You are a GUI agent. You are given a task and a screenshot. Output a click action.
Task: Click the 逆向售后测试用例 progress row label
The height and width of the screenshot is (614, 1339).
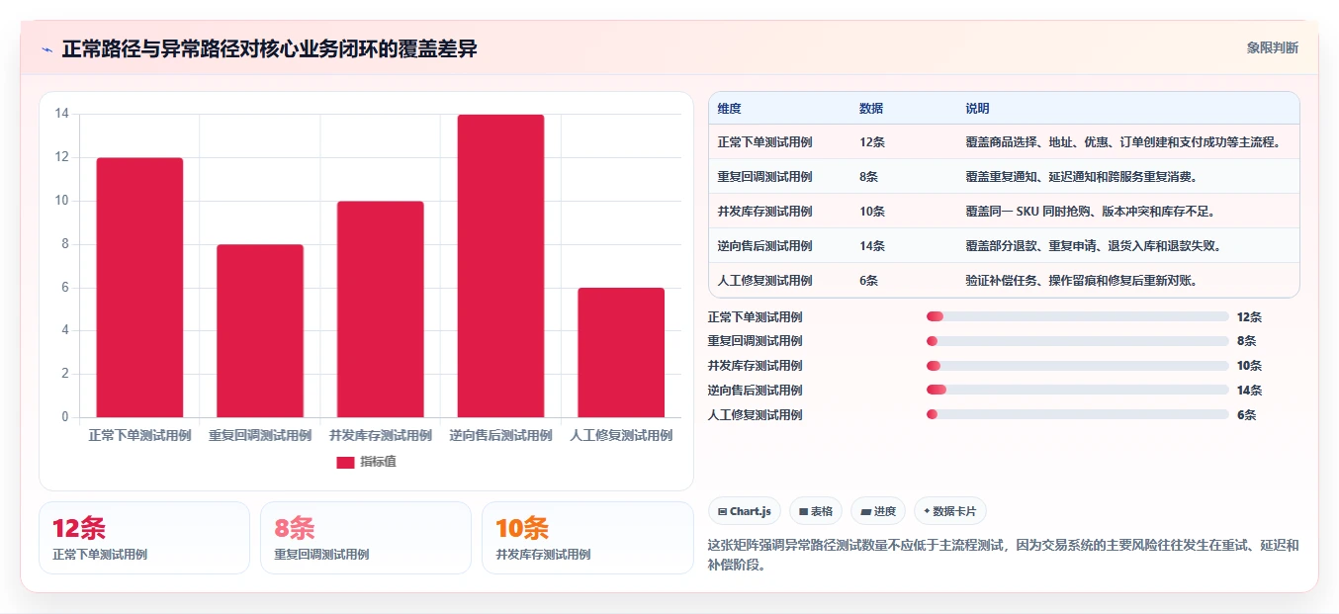(x=756, y=391)
